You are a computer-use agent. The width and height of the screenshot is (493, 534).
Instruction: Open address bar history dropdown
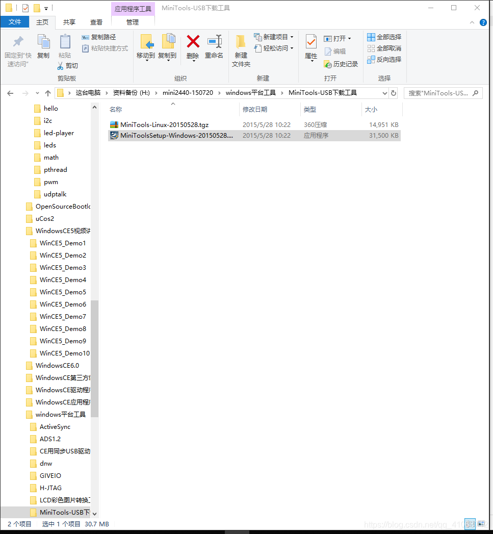coord(384,93)
